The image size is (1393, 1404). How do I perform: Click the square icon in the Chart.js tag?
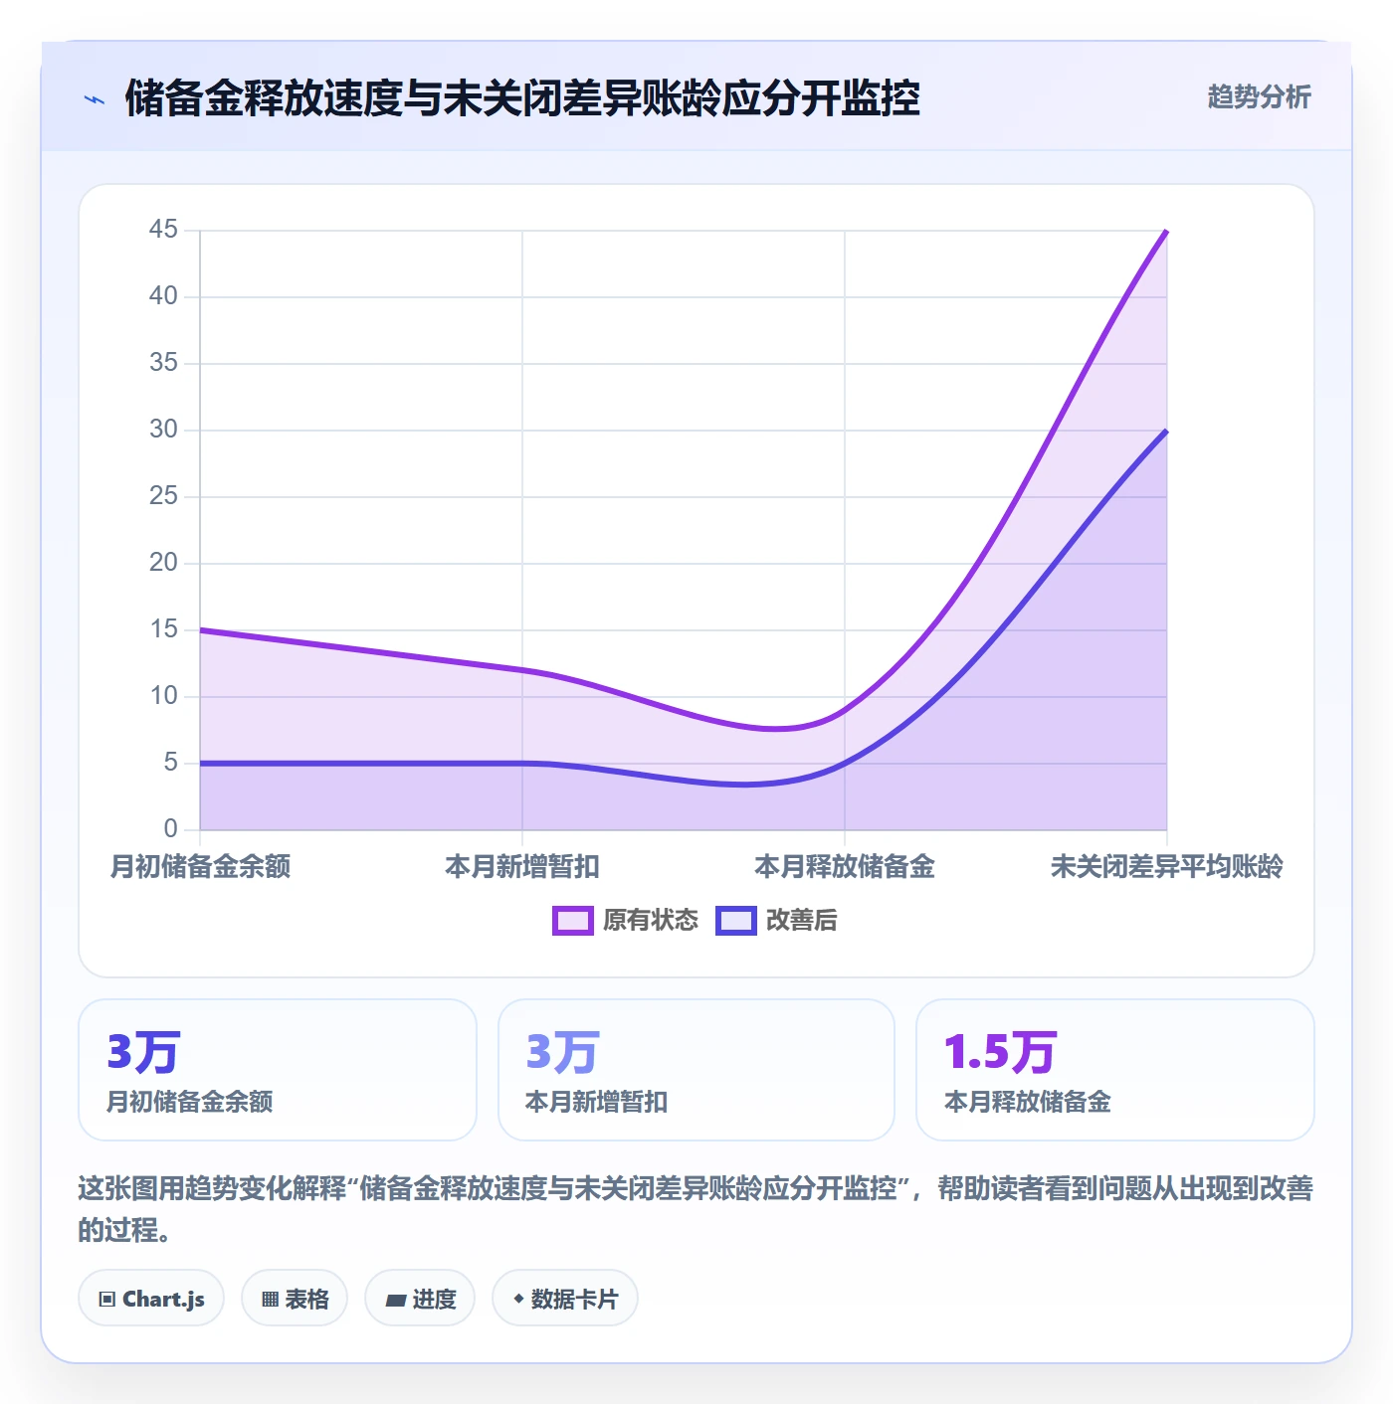click(107, 1299)
